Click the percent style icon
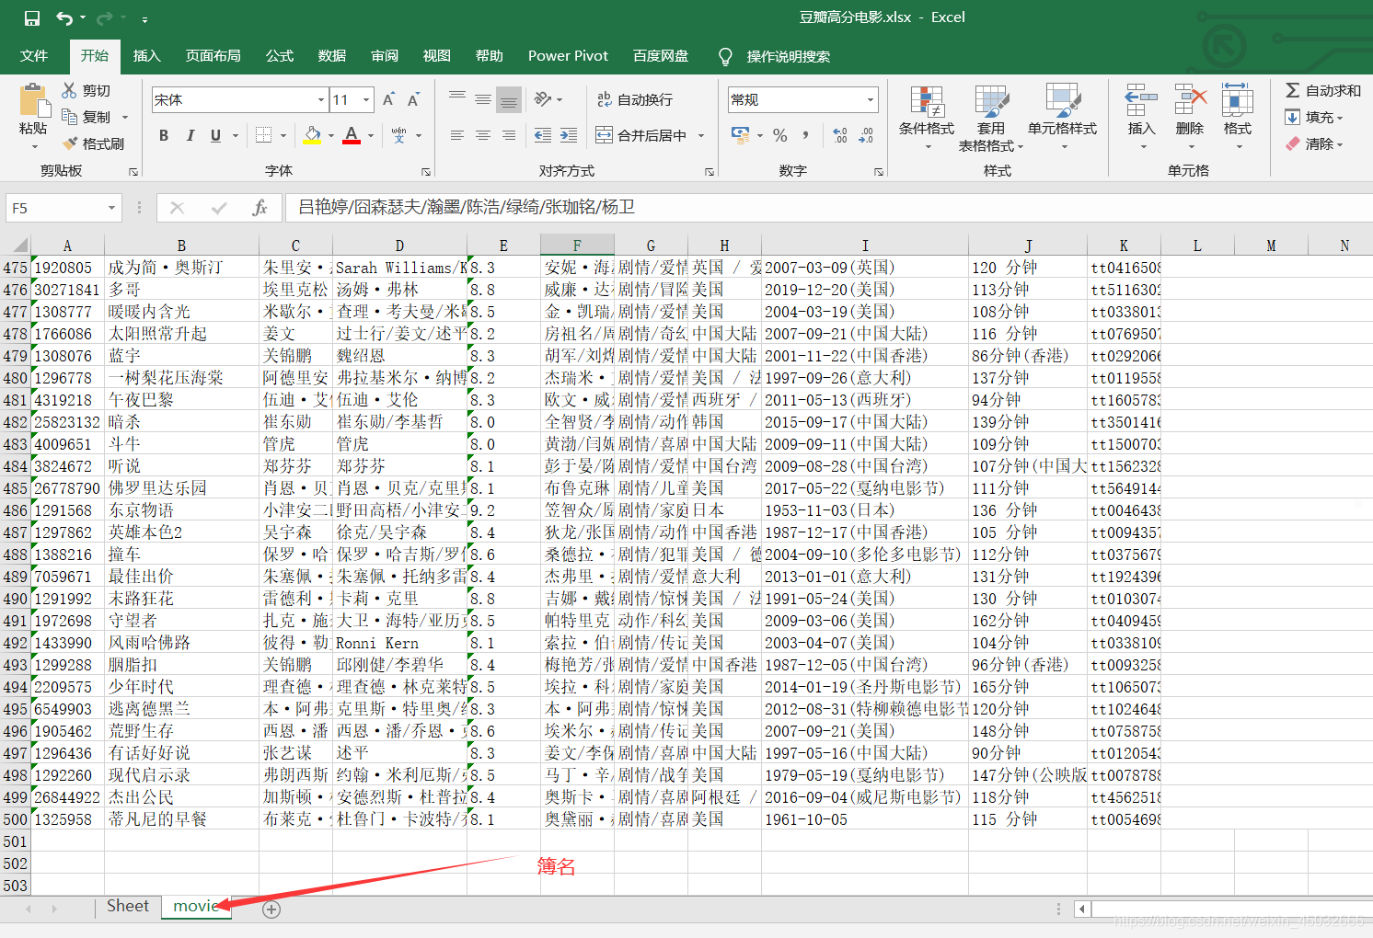1373x938 pixels. pyautogui.click(x=780, y=135)
